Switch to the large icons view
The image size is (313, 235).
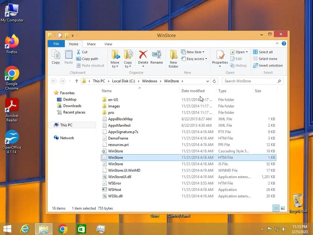283,208
